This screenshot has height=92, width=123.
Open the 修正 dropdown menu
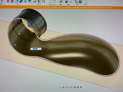coord(18,4)
